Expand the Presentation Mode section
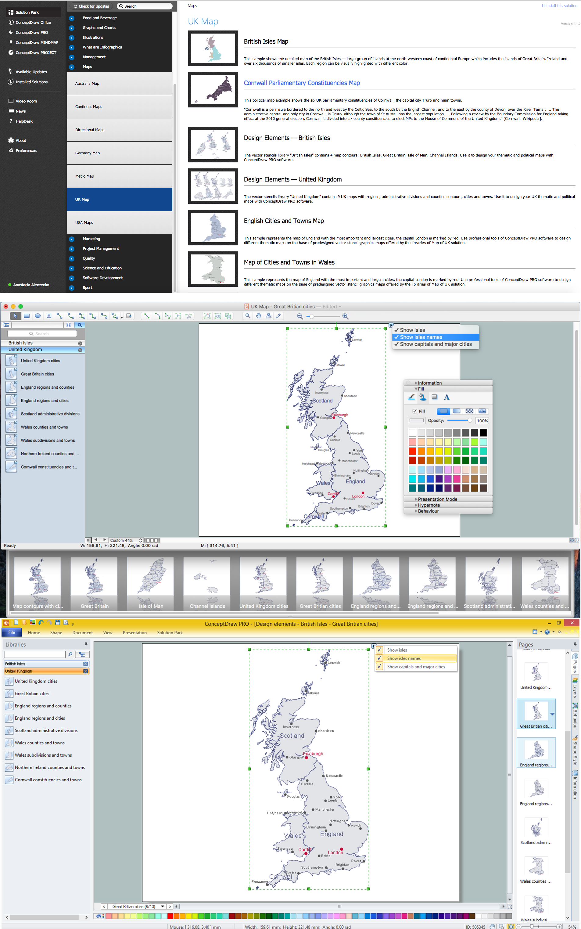The image size is (581, 929). (416, 499)
